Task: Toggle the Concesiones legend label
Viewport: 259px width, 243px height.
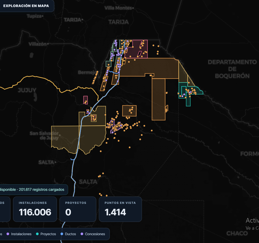Action: (x=95, y=234)
